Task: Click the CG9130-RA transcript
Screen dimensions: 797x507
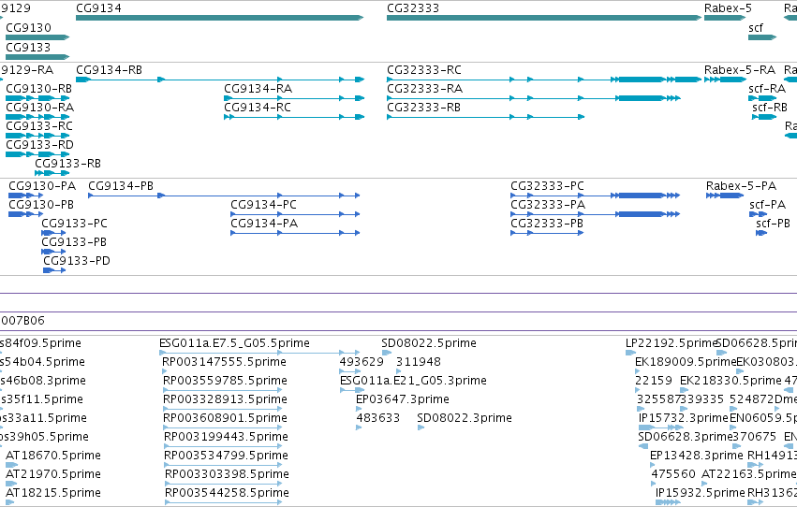Action: click(37, 117)
